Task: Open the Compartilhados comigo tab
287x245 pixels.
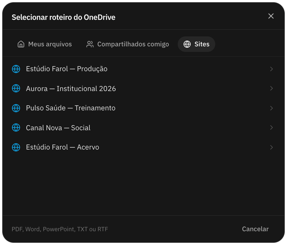Action: (127, 44)
